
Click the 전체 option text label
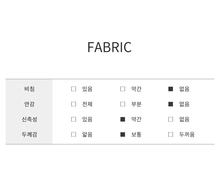87,104
